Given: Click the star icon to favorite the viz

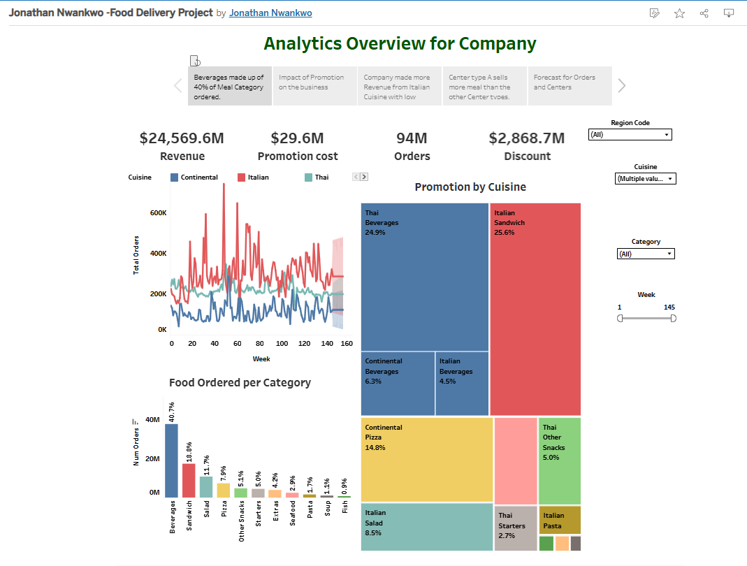Looking at the screenshot, I should coord(679,13).
